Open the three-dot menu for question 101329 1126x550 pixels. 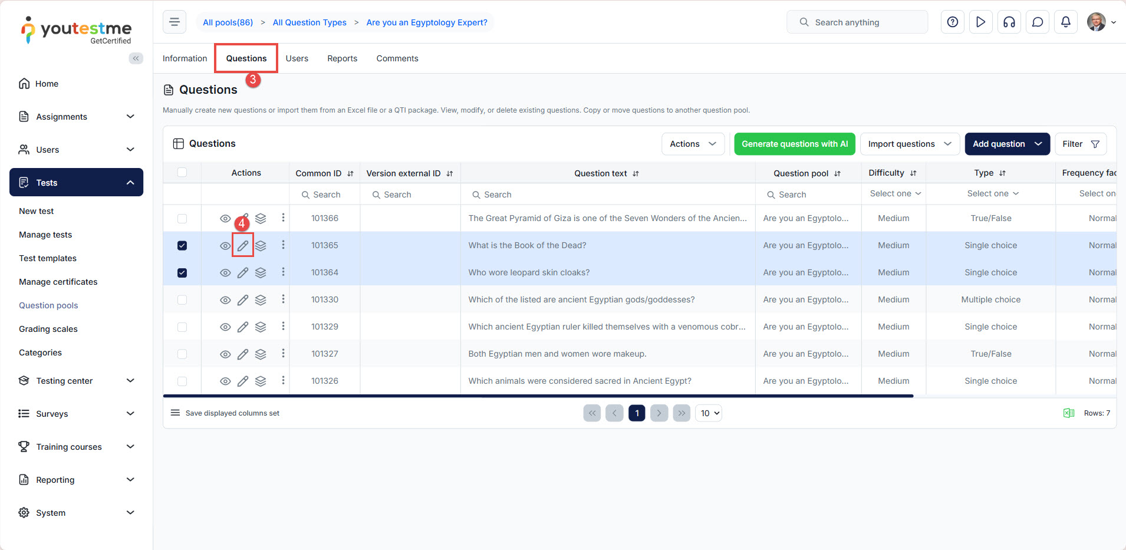[x=283, y=326]
